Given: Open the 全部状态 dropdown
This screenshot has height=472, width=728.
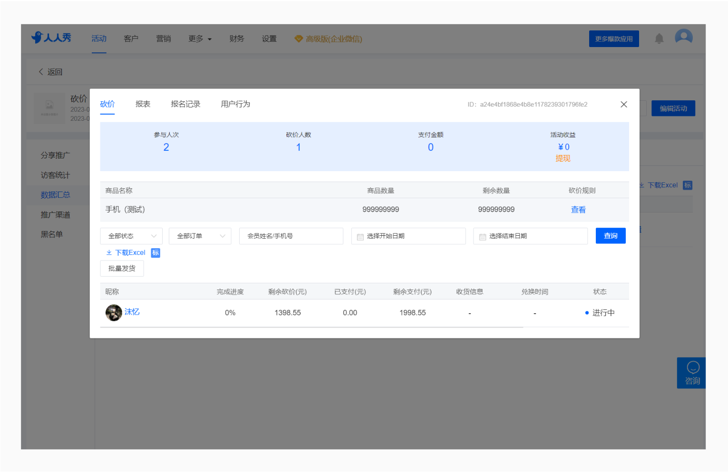Looking at the screenshot, I should [131, 236].
